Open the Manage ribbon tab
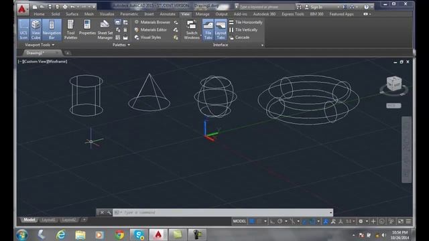 [202, 14]
